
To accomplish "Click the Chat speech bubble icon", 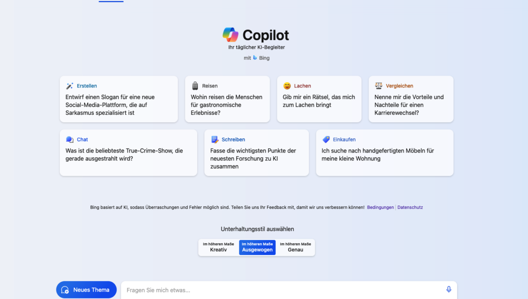I will point(70,139).
